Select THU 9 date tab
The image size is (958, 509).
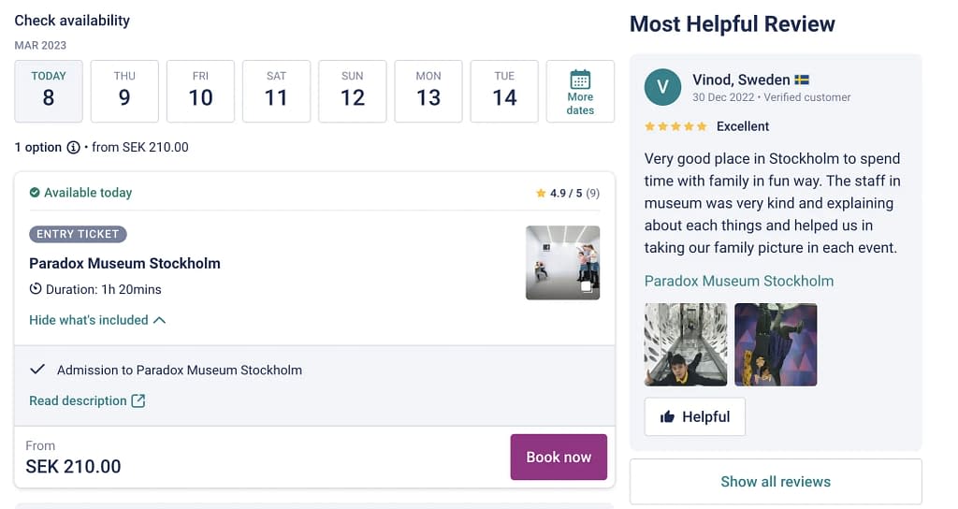(124, 91)
